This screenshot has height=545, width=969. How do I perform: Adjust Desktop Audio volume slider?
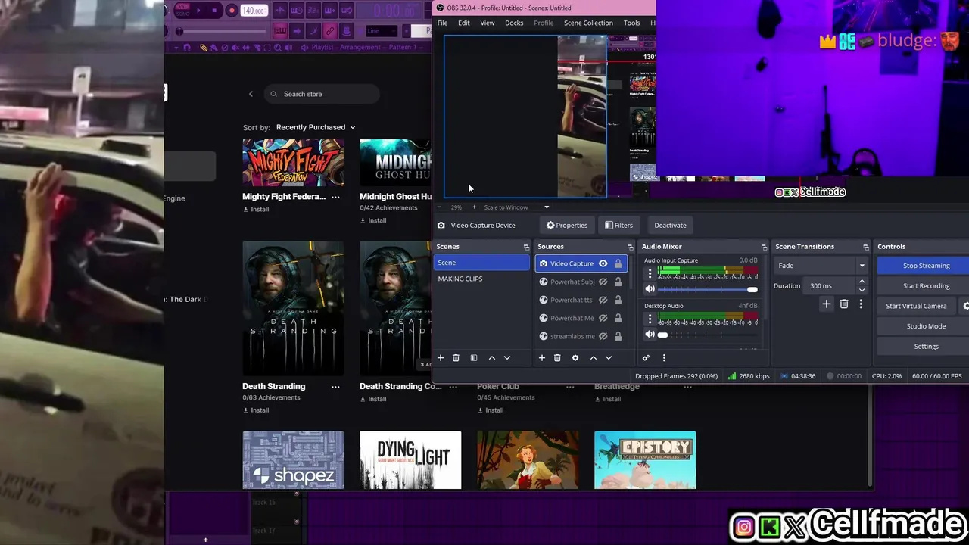[708, 335]
